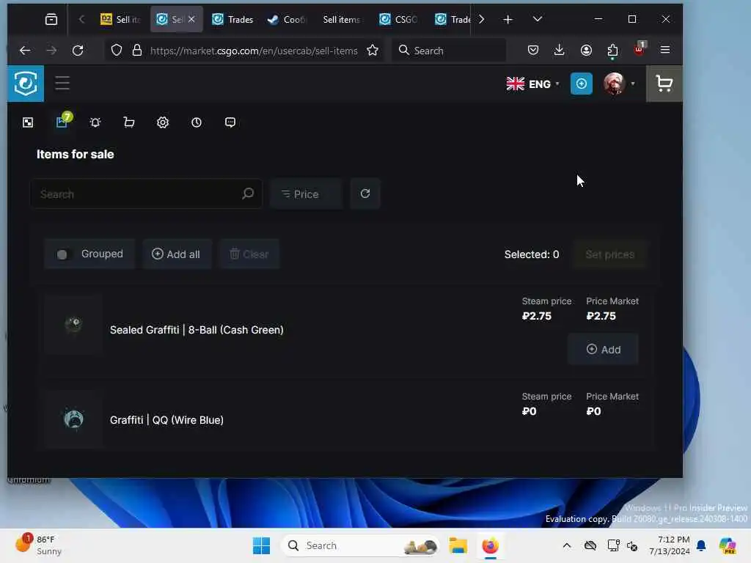This screenshot has height=563, width=751.
Task: Go back to the previous page in Firefox
Action: 25,51
